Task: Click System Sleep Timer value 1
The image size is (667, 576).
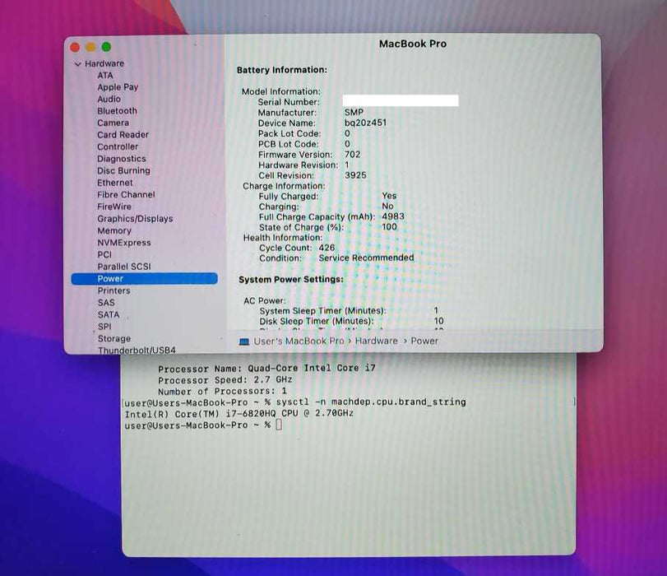Action: pyautogui.click(x=436, y=311)
